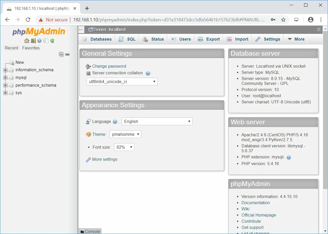
Task: Click the Log out door icon
Action: [x=33, y=41]
